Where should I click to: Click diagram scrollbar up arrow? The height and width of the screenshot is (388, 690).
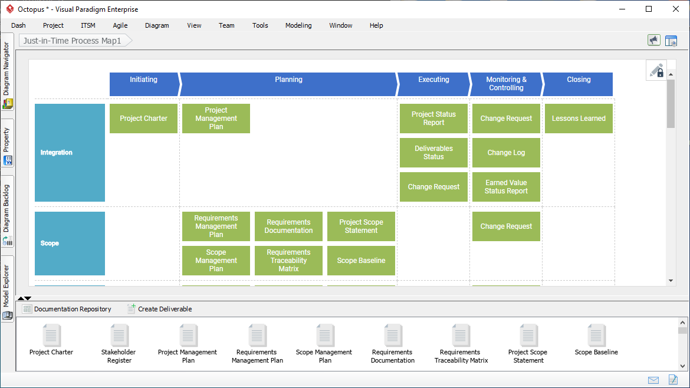[671, 74]
